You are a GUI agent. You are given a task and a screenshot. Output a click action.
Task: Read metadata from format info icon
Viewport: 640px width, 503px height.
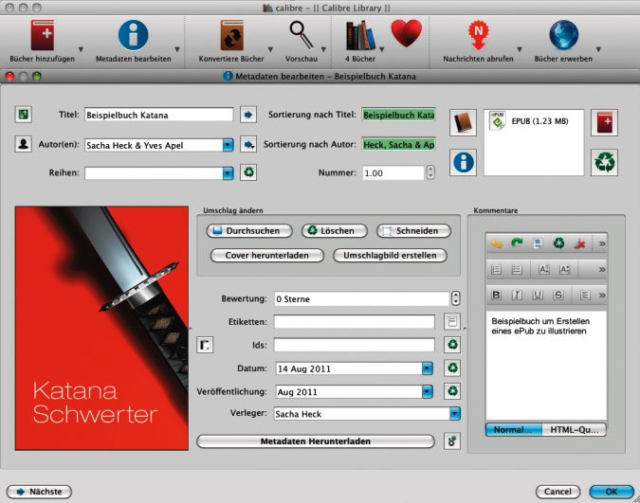coord(463,162)
